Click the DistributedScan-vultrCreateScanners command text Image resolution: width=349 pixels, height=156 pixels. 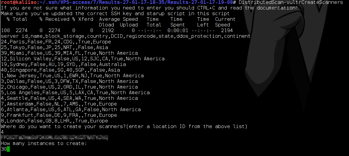(288, 2)
